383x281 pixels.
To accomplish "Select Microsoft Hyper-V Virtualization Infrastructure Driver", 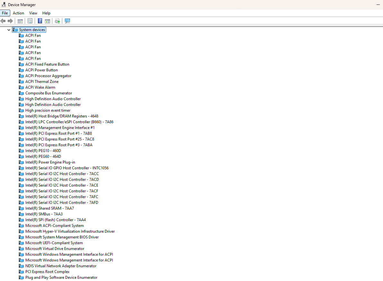I will [x=70, y=231].
